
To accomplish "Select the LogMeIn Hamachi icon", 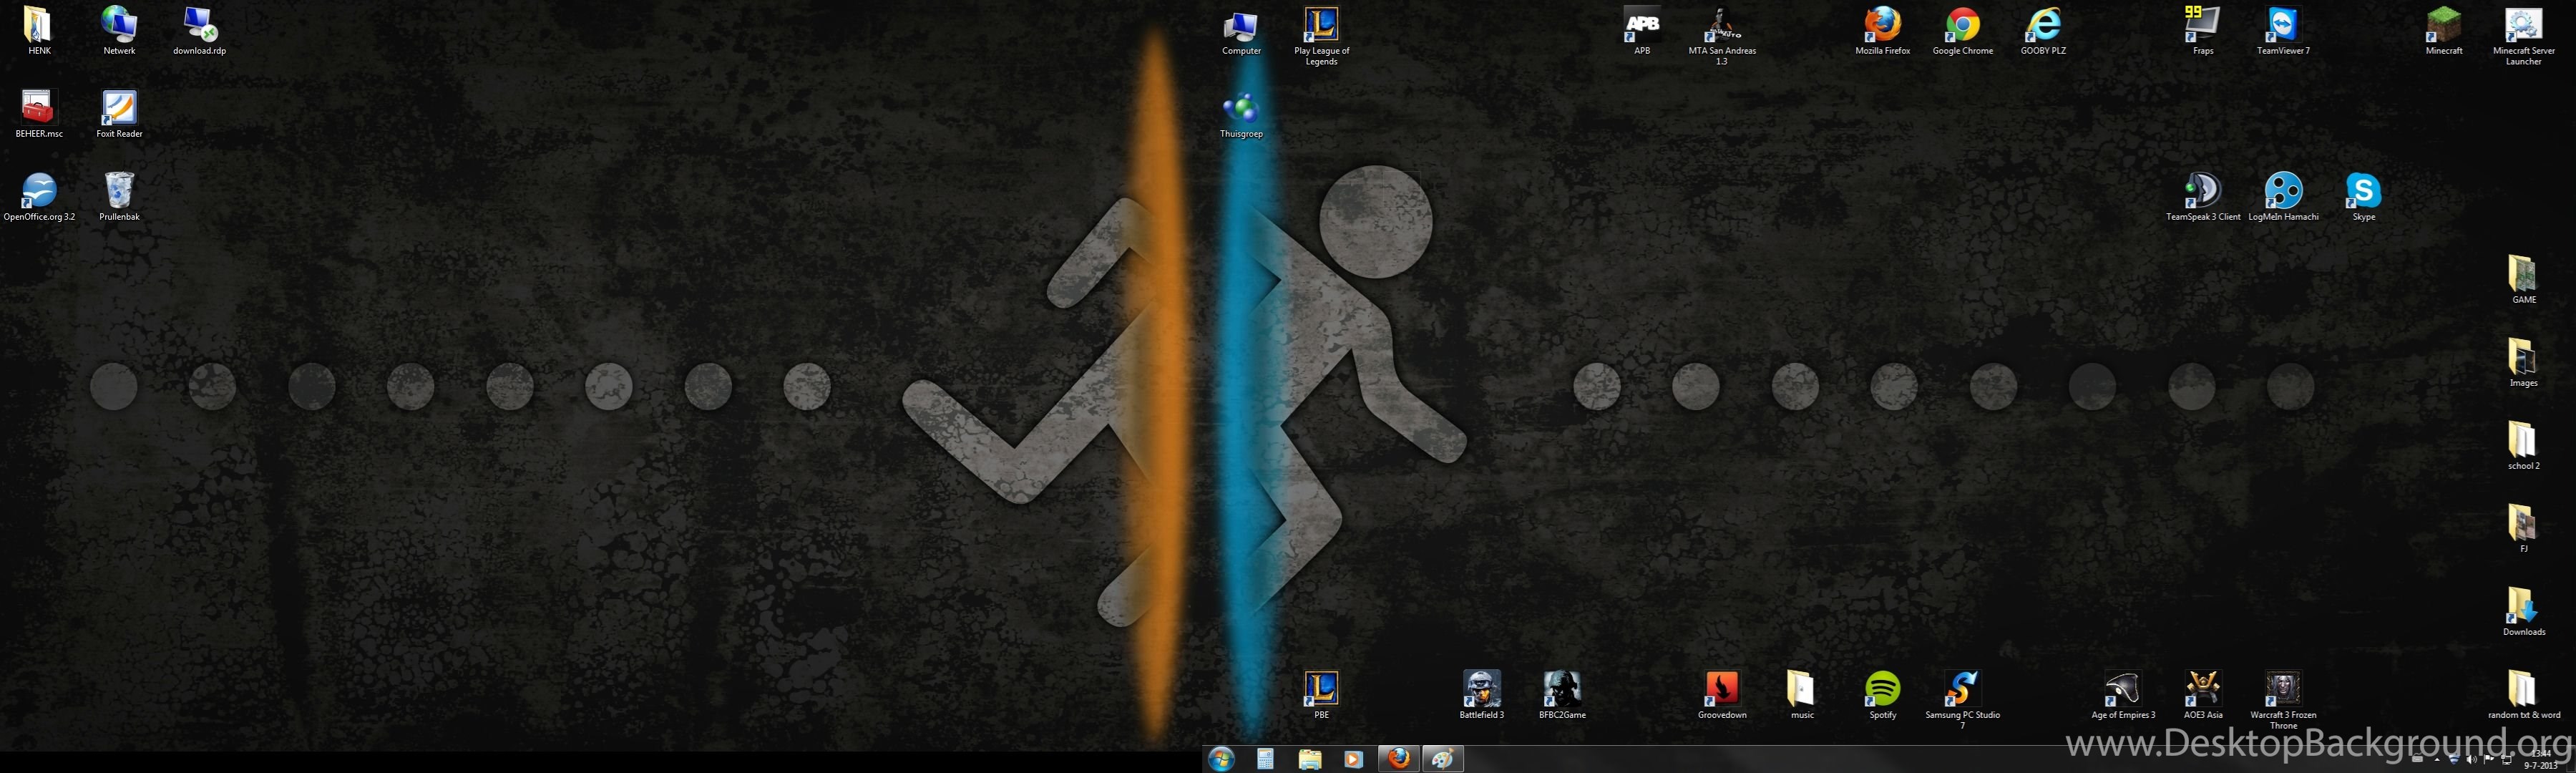I will pos(2283,196).
